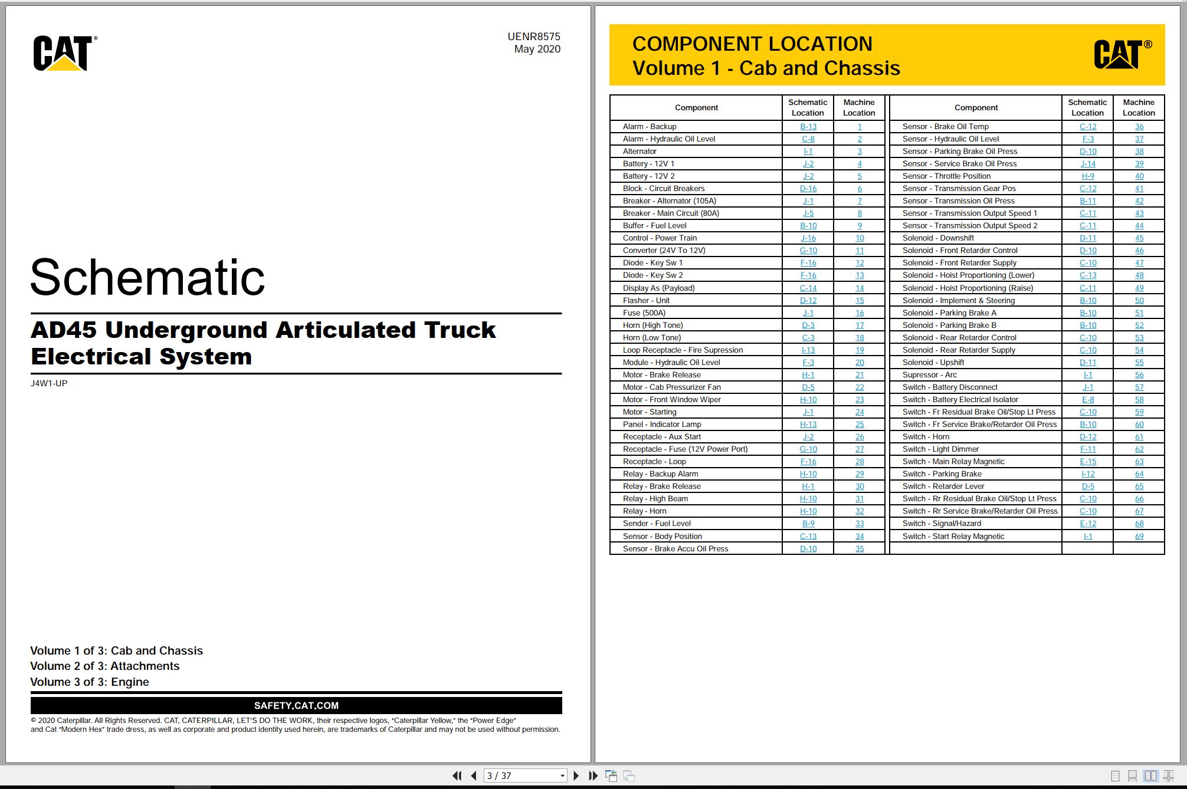Click the previous view navigation icon
1187x789 pixels.
(x=611, y=775)
